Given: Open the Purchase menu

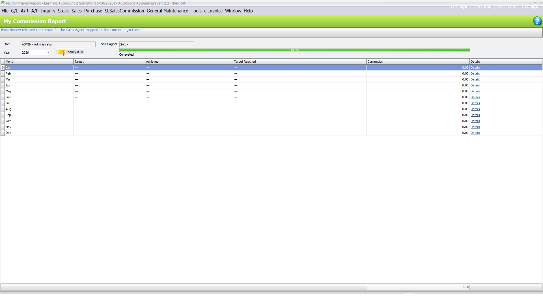Looking at the screenshot, I should click(x=93, y=11).
